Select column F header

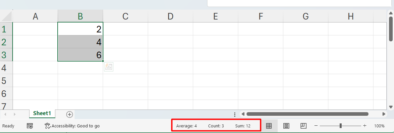260,16
